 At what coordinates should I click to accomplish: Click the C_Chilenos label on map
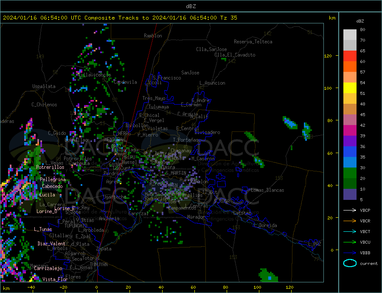coord(44,105)
